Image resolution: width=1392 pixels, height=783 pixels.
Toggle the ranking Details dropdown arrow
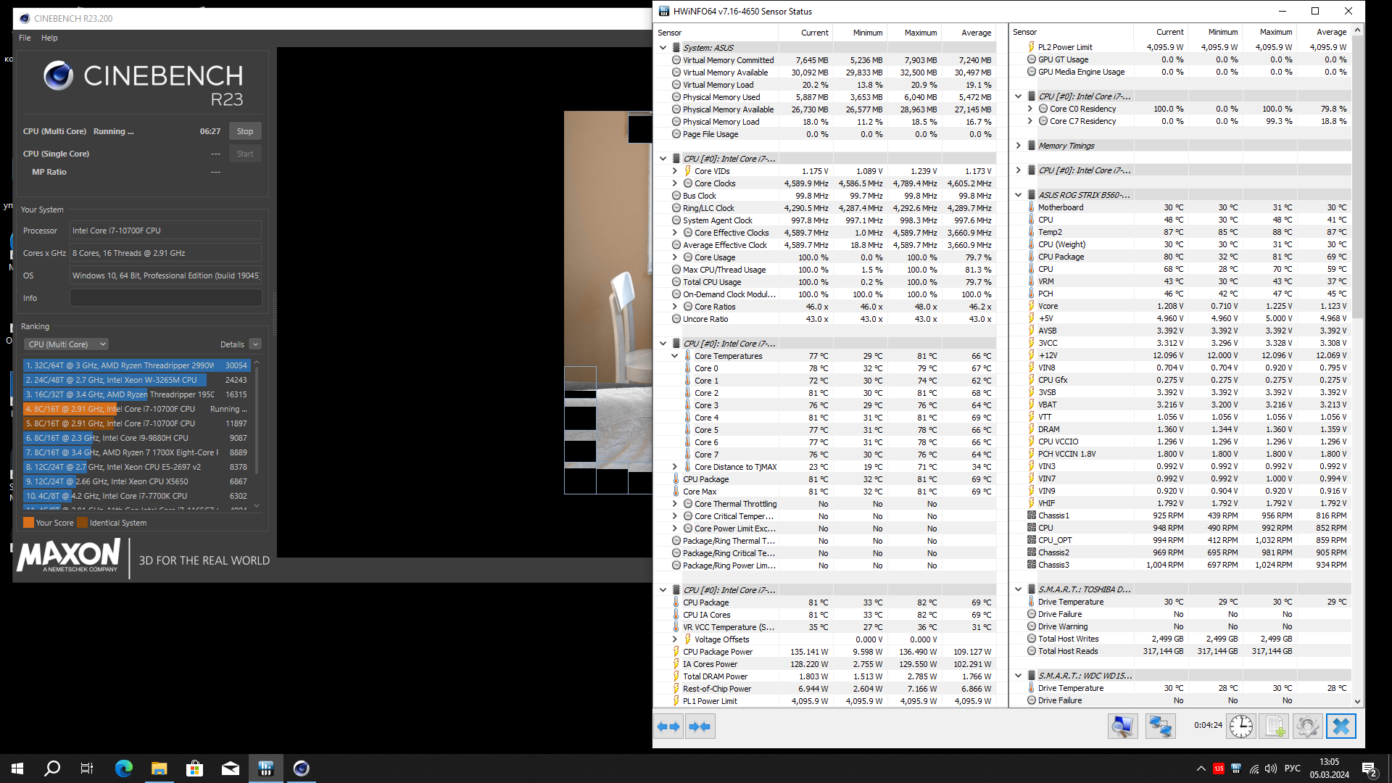point(255,344)
